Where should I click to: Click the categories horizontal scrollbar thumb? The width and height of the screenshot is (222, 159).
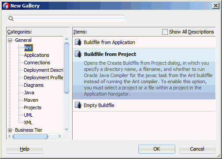point(30,137)
